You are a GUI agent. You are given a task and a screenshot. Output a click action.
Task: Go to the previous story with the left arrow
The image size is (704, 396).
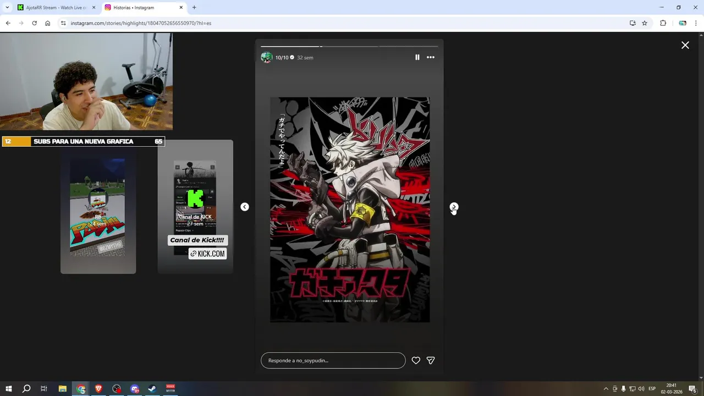[x=245, y=207]
